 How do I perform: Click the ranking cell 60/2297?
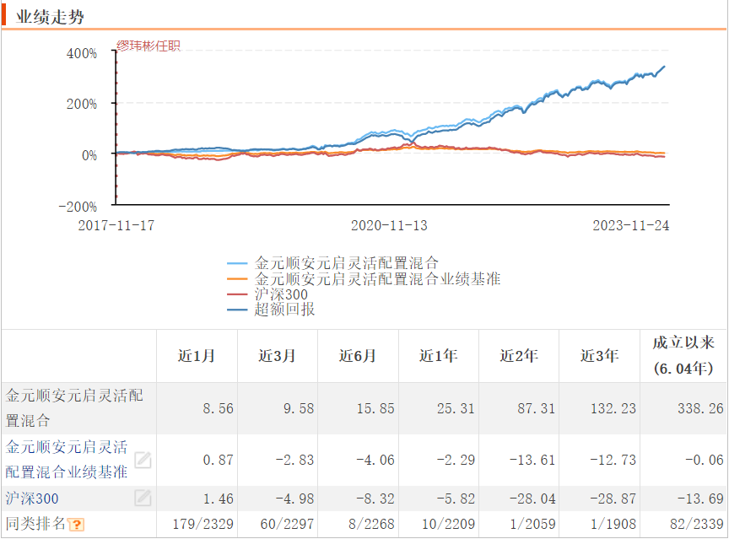point(288,524)
